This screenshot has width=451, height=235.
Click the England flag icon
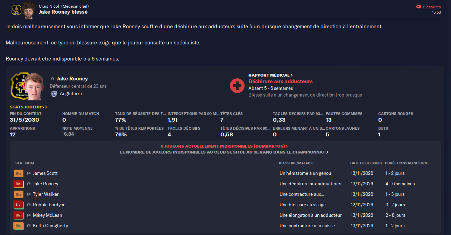point(54,94)
